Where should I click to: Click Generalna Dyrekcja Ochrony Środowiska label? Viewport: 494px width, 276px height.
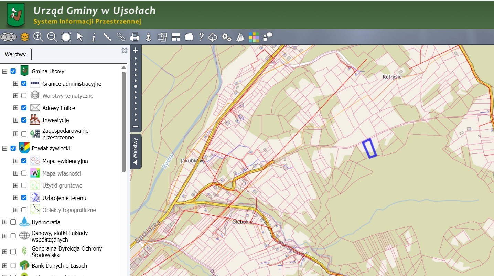(x=67, y=252)
